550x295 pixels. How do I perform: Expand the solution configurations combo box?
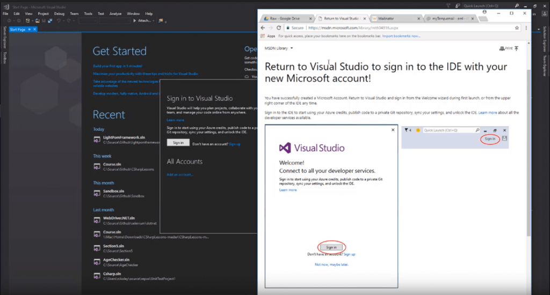point(88,21)
